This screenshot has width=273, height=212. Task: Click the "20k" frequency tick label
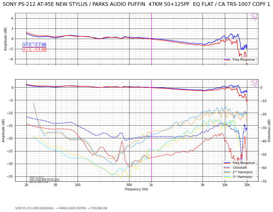(x=247, y=185)
